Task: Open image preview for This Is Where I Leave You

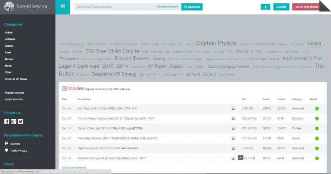Action: 233,119
